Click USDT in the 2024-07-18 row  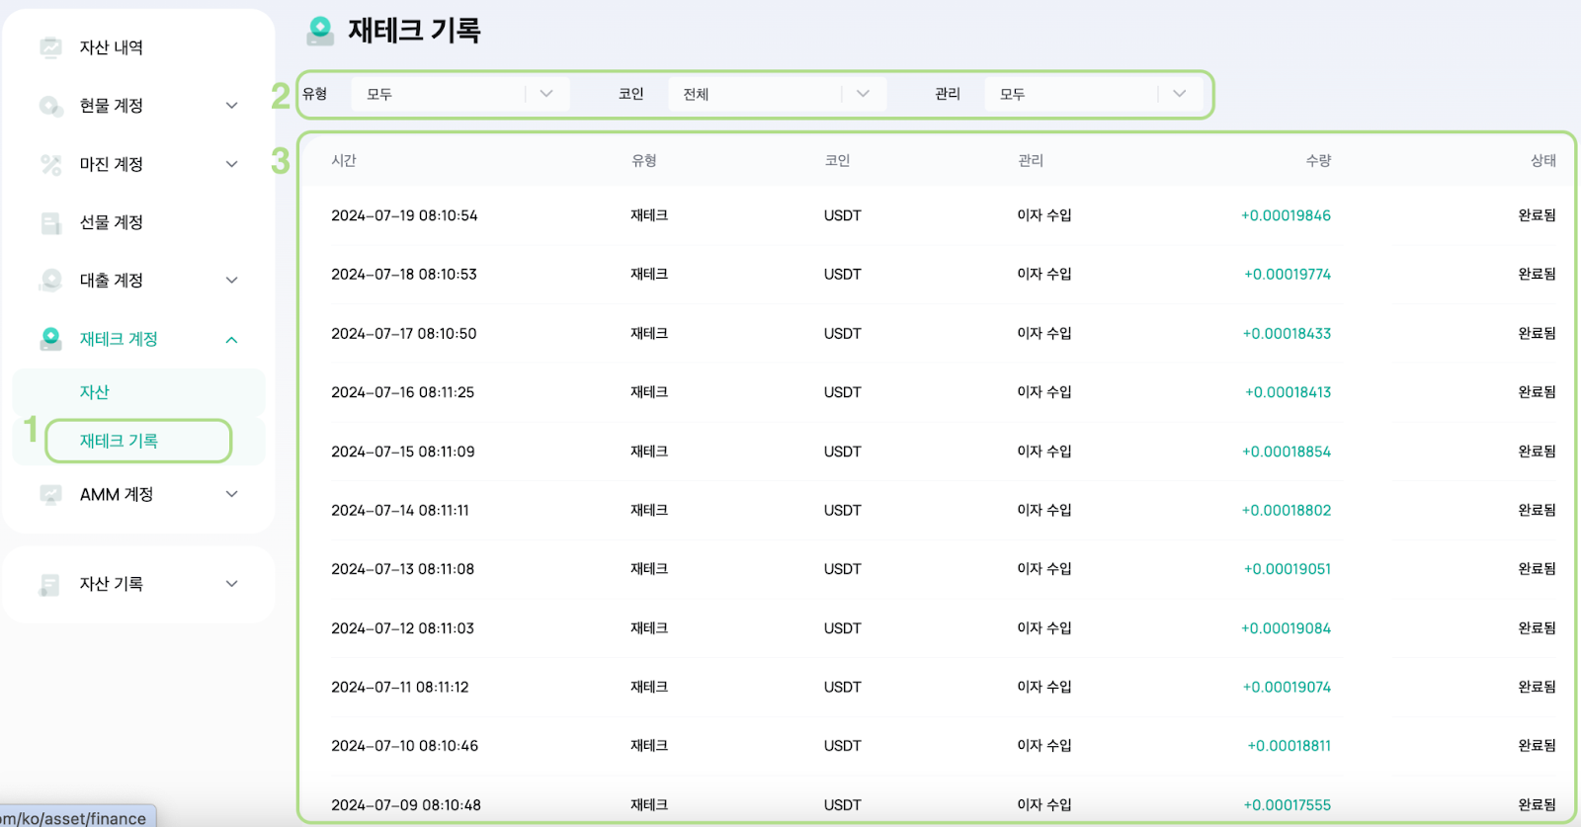pyautogui.click(x=843, y=275)
